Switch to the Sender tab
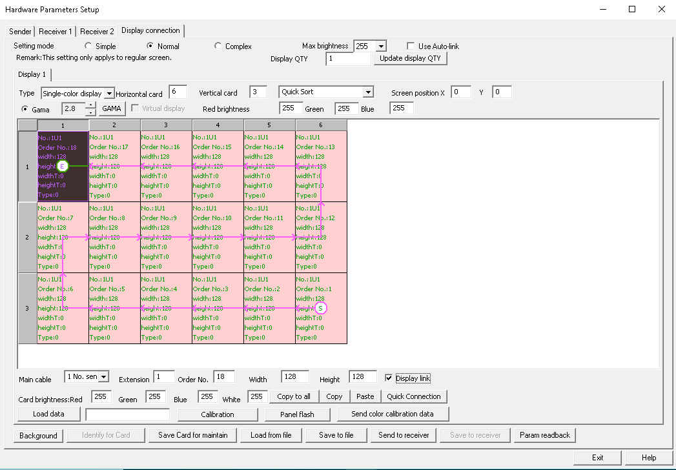676x470 pixels. [x=20, y=32]
